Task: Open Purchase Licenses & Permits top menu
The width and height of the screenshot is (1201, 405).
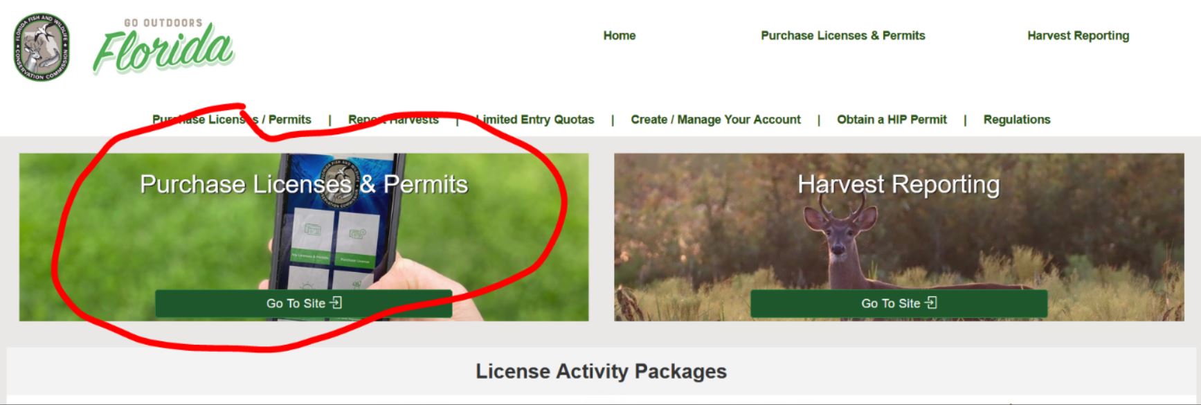Action: click(x=843, y=35)
